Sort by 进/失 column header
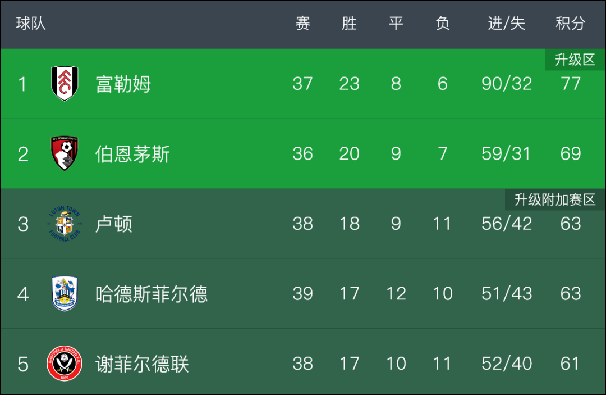The width and height of the screenshot is (606, 395). click(506, 24)
